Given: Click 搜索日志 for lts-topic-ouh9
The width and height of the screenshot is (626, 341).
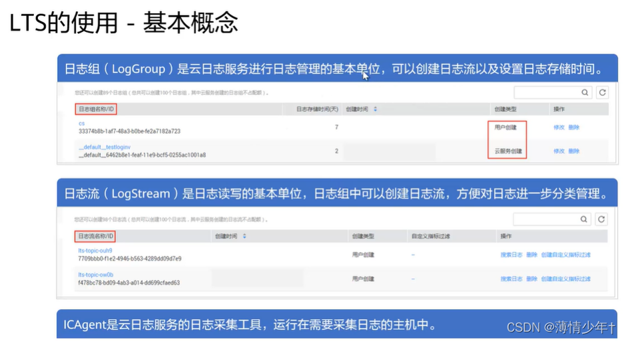Looking at the screenshot, I should pyautogui.click(x=511, y=255).
